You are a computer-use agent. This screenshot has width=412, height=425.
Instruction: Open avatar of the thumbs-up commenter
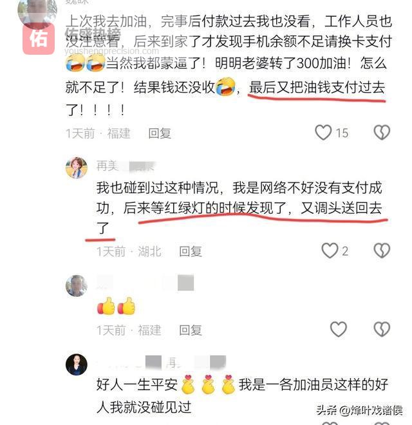pos(77,286)
